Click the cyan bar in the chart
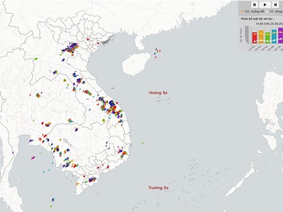This screenshot has width=283, height=212. [274, 36]
